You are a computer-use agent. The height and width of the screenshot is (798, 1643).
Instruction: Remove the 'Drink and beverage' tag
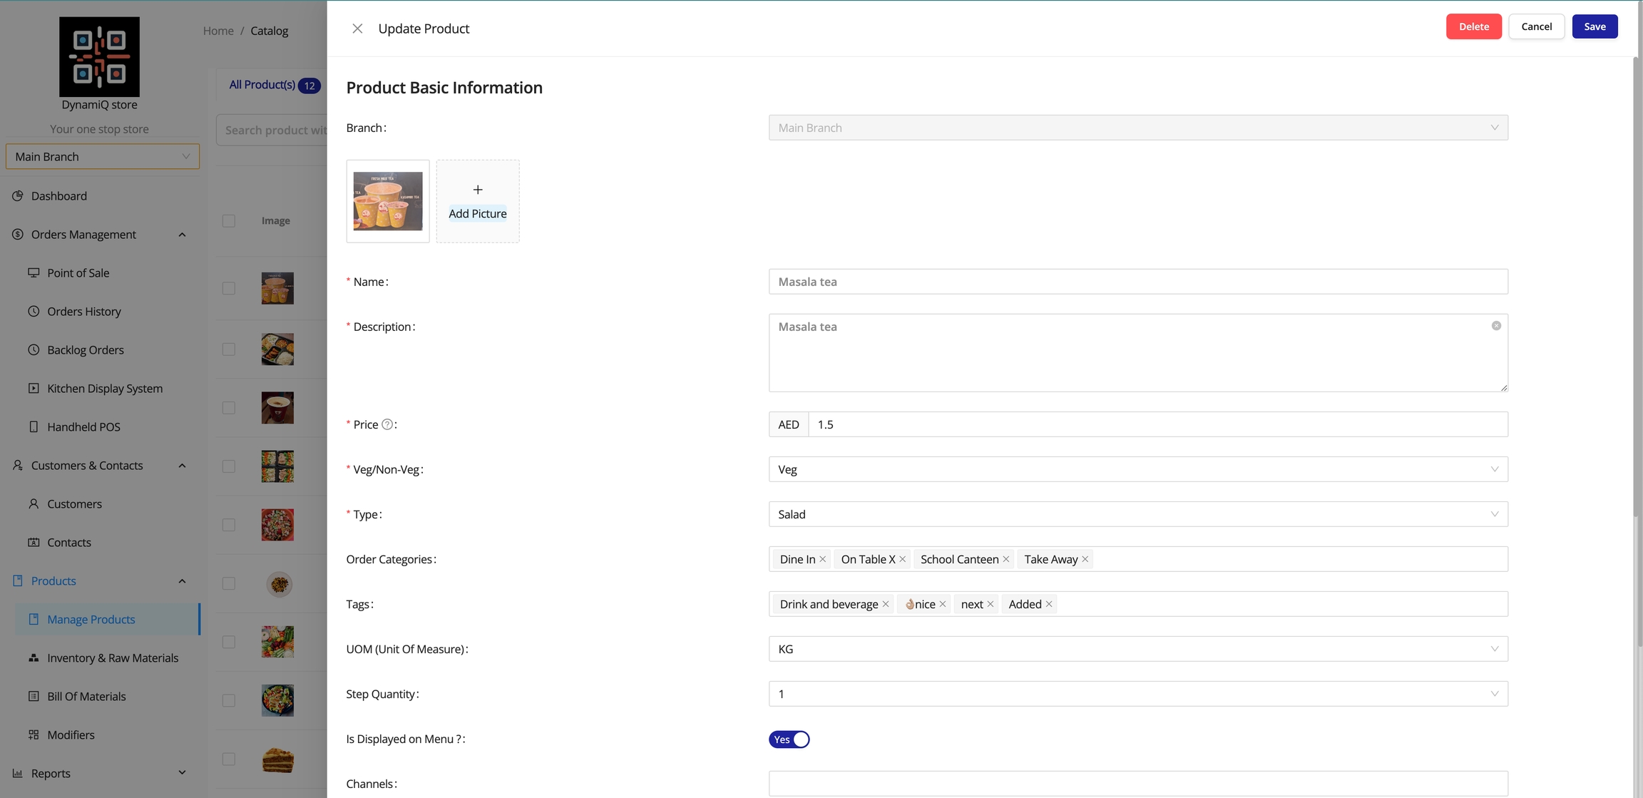coord(886,604)
